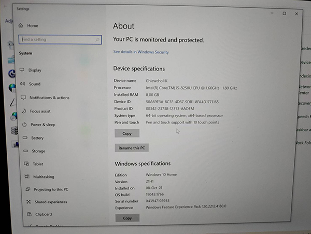Click the search magnifier icon
The width and height of the screenshot is (311, 234).
click(97, 39)
